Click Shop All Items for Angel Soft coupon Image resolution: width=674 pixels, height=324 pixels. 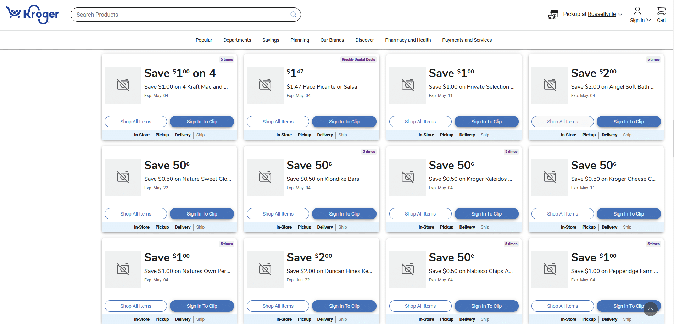[563, 122]
